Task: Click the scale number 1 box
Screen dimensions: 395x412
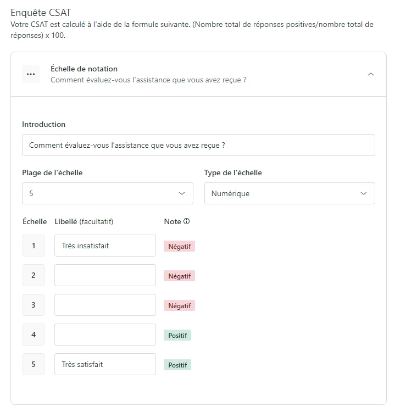Action: [x=34, y=246]
